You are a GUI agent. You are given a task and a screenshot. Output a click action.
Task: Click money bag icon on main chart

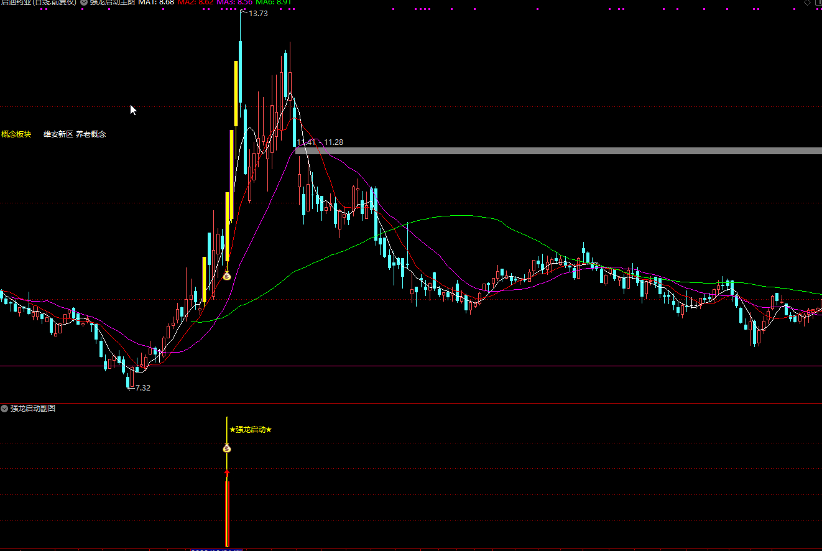[x=227, y=275]
